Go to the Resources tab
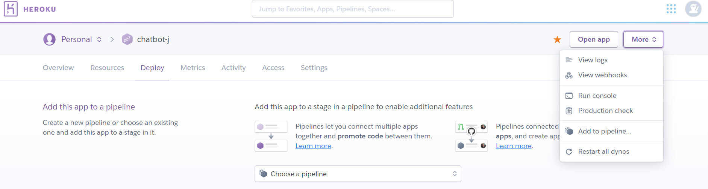 107,68
